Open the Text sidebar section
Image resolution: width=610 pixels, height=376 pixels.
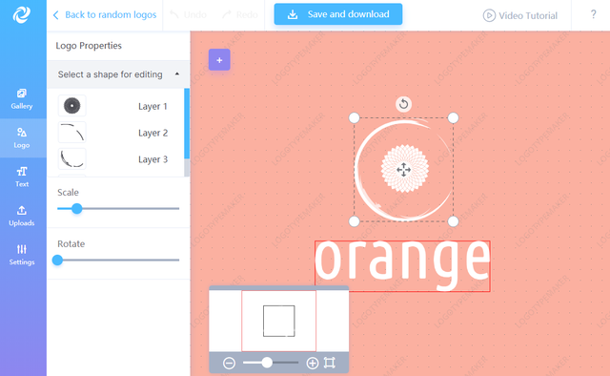(22, 177)
